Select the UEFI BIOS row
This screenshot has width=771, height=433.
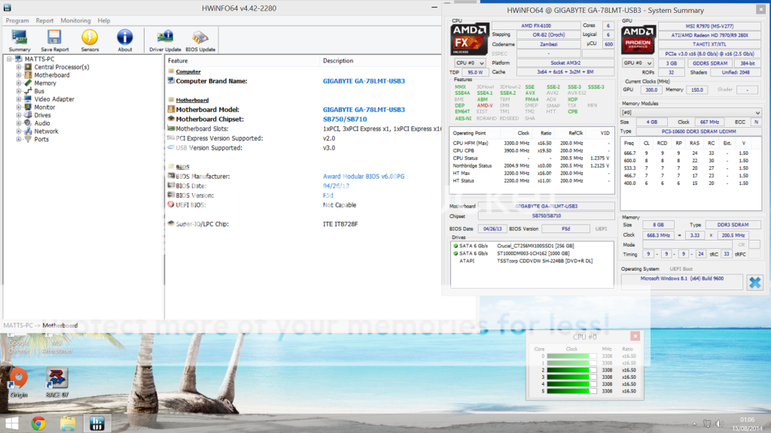click(303, 205)
